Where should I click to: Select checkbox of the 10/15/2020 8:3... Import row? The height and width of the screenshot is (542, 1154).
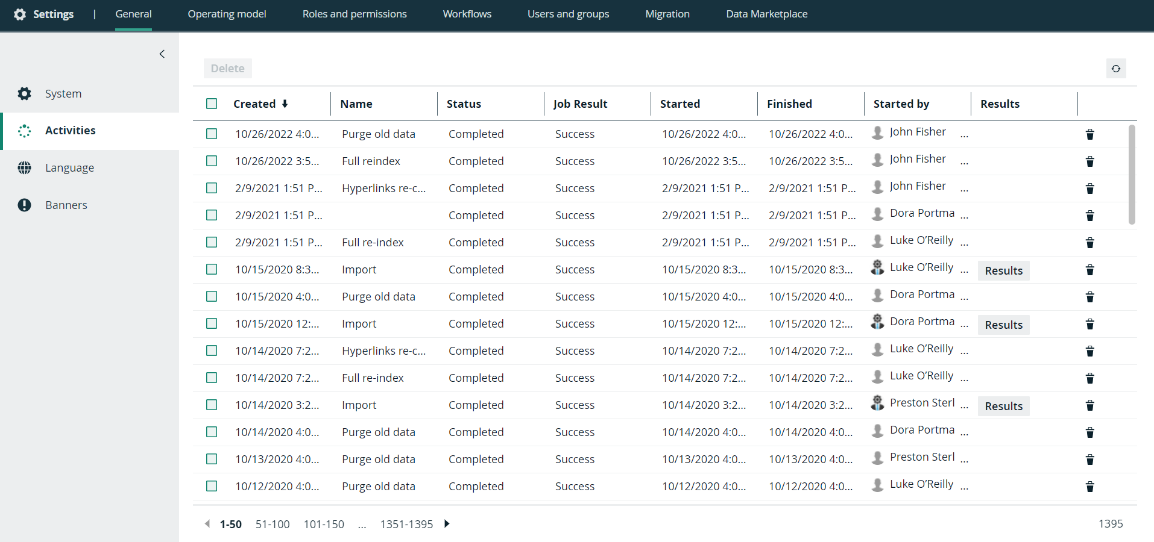tap(212, 269)
